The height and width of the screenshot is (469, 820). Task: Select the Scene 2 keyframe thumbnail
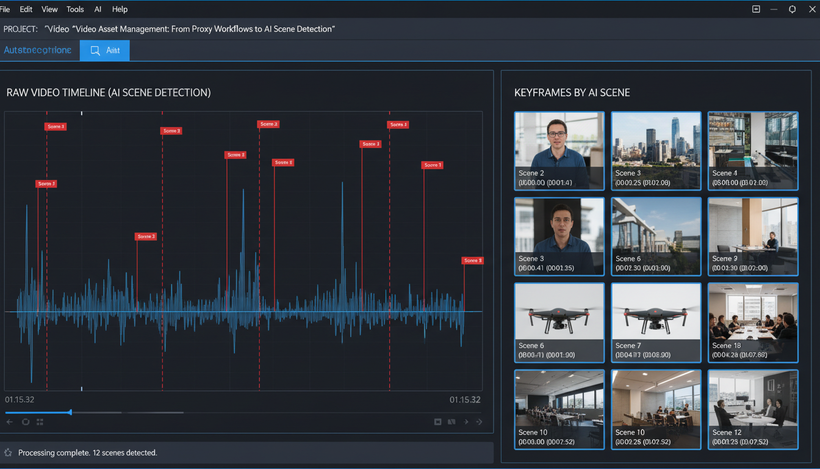coord(559,151)
